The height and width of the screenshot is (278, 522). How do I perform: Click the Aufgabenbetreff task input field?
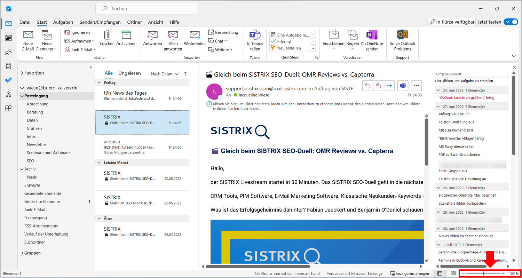coord(472,74)
